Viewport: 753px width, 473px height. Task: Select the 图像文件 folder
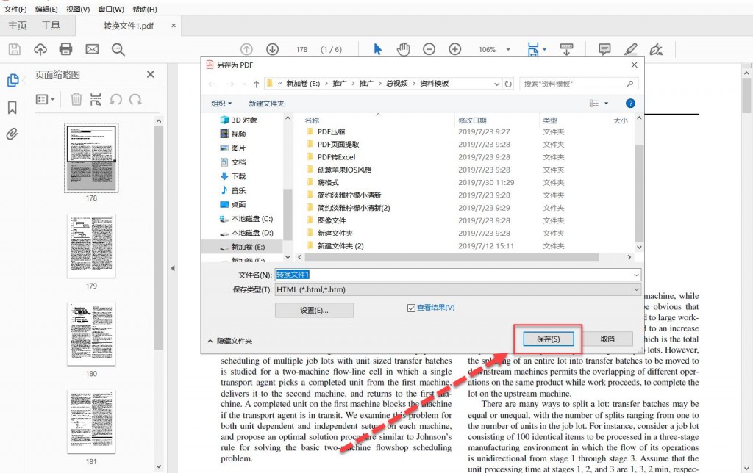coord(332,220)
